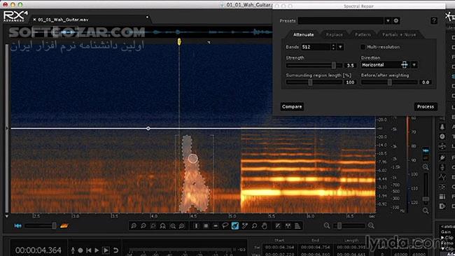
Task: Switch to the Partials + Noise tab
Action: pyautogui.click(x=399, y=34)
